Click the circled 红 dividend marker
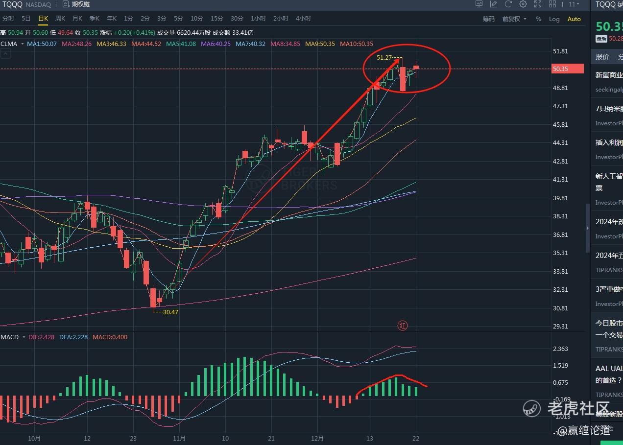The width and height of the screenshot is (623, 445). (403, 326)
